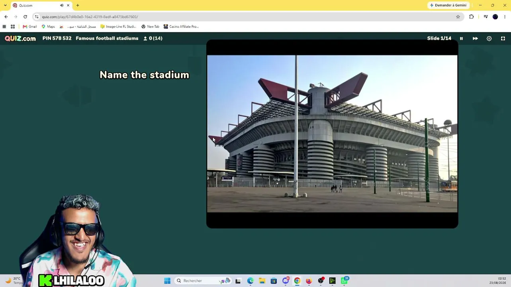Open the tab search dropdown
Viewport: 511px width, 287px height.
click(x=5, y=5)
